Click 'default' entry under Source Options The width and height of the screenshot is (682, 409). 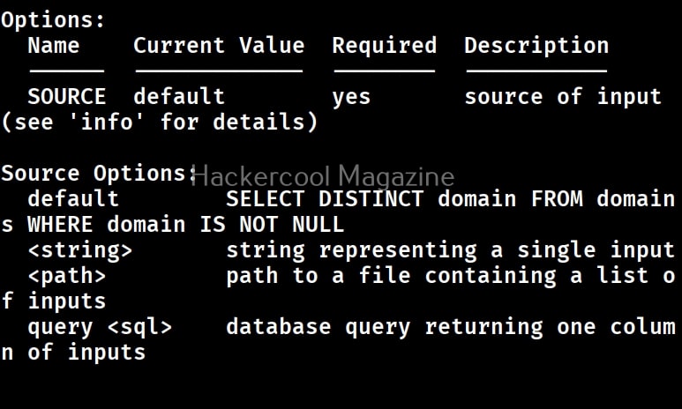[x=73, y=199]
